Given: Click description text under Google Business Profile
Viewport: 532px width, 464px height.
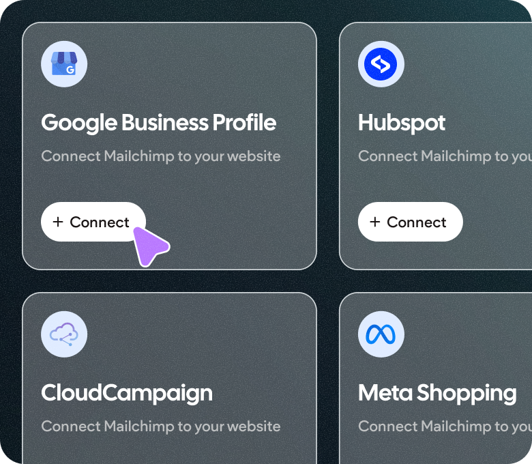Looking at the screenshot, I should (x=161, y=156).
